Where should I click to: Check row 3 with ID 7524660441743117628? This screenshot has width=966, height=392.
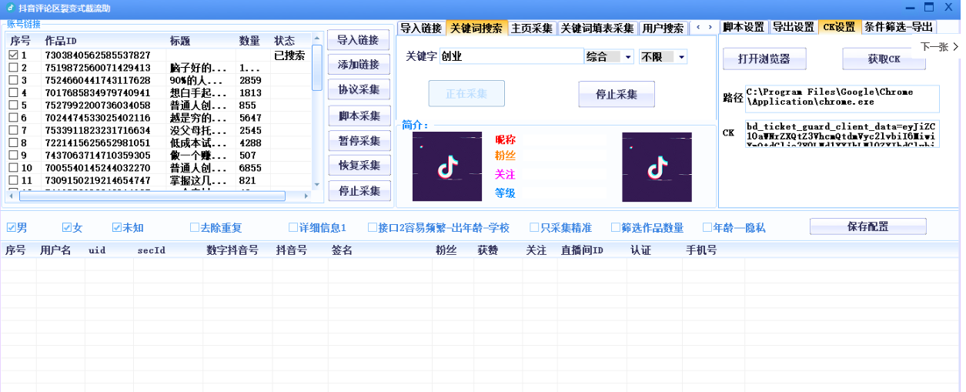[x=13, y=80]
